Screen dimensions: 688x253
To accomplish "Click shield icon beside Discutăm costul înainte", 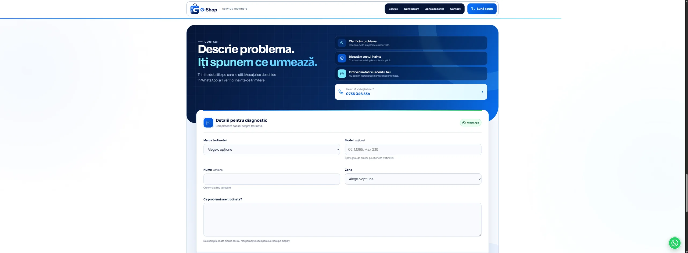I will click(x=342, y=58).
